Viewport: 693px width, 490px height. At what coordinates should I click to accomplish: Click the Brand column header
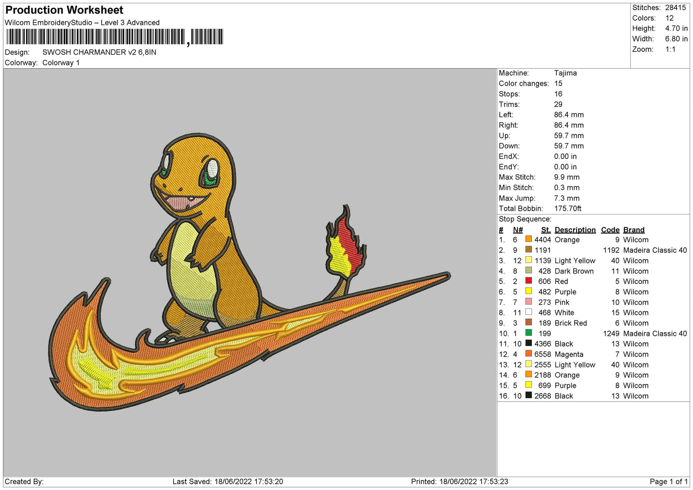pyautogui.click(x=634, y=230)
